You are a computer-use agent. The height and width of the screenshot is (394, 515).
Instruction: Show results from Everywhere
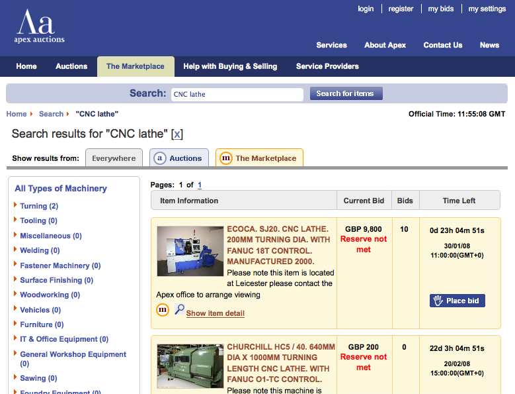click(x=114, y=158)
